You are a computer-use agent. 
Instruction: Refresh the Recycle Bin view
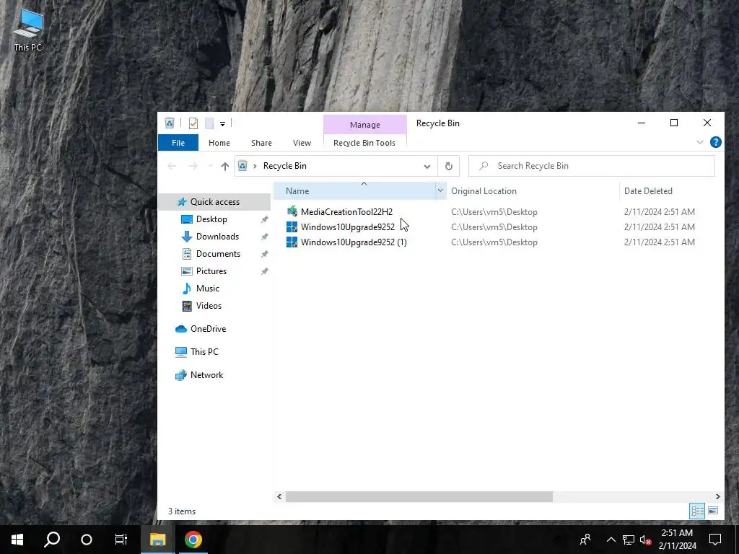coord(449,166)
